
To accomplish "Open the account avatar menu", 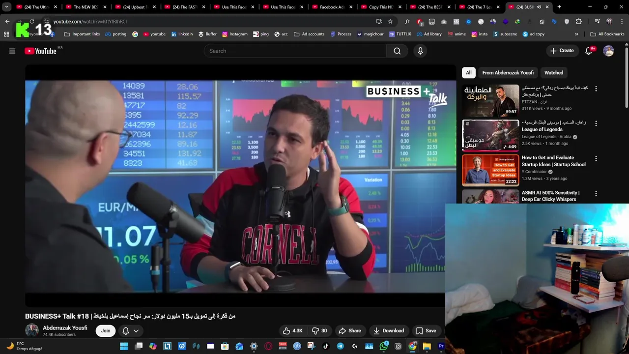I will [608, 51].
